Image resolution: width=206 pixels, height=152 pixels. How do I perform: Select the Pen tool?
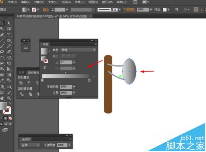(2, 35)
